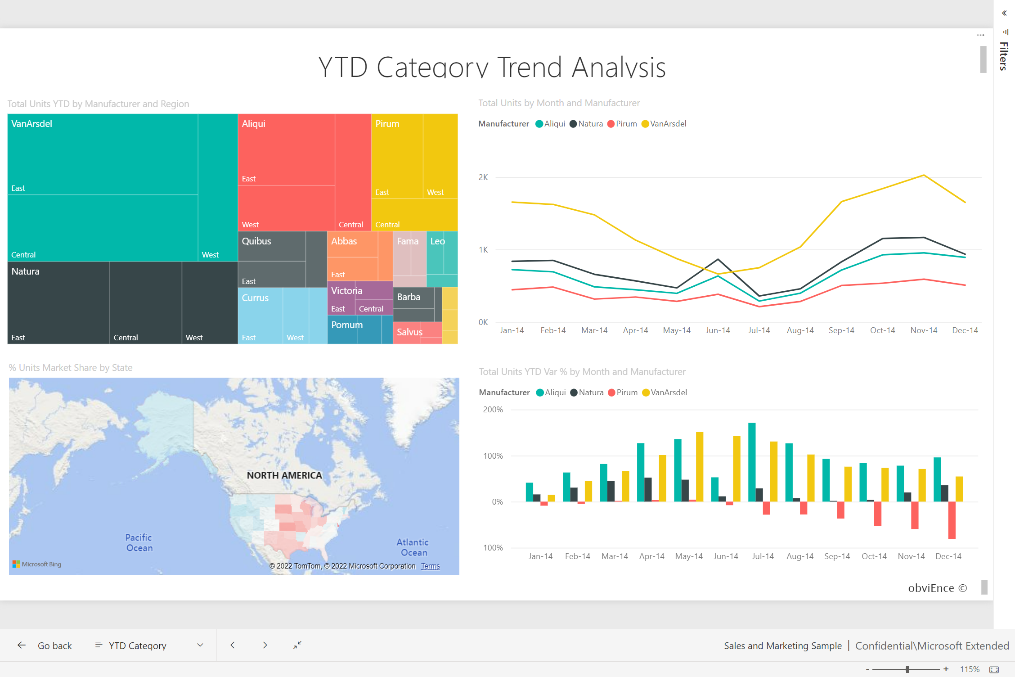
Task: Open more options ellipsis menu
Action: 980,35
